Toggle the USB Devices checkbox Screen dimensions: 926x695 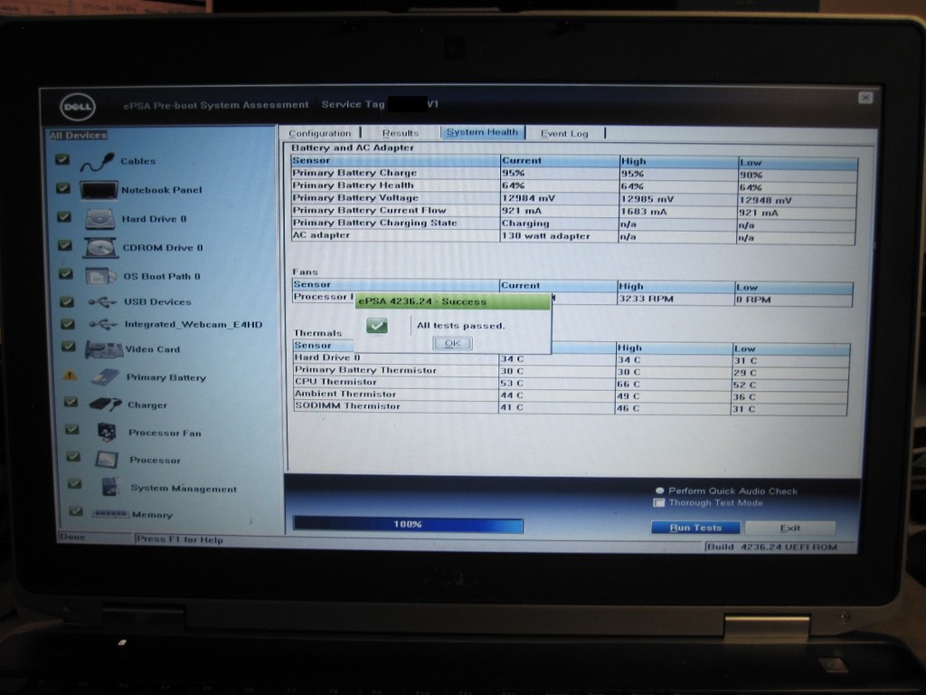(67, 301)
